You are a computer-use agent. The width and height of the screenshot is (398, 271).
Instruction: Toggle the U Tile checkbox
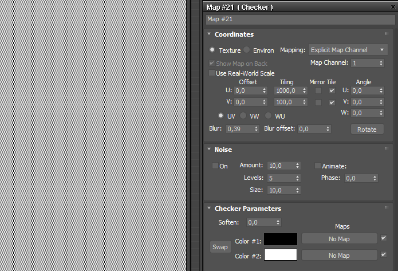coord(332,91)
